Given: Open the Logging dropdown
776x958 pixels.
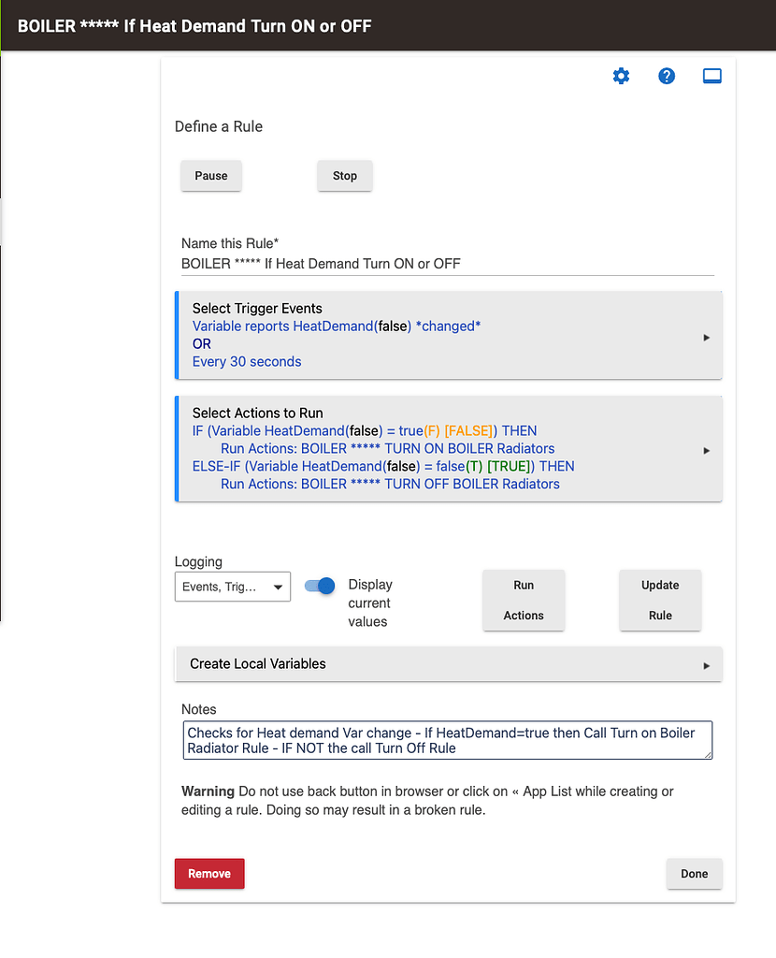Looking at the screenshot, I should coord(233,588).
